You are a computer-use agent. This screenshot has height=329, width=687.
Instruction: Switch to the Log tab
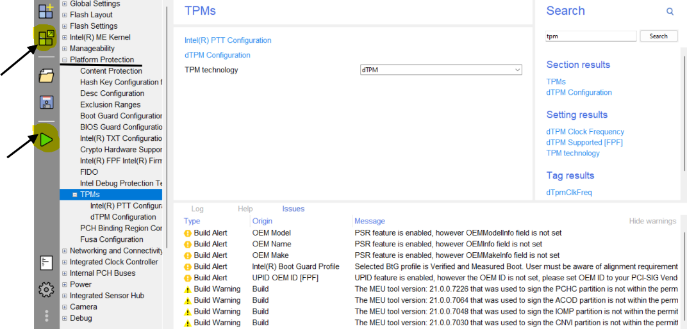tap(197, 209)
